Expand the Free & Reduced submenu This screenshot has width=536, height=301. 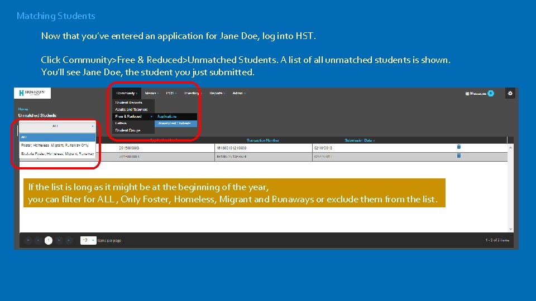tap(133, 116)
